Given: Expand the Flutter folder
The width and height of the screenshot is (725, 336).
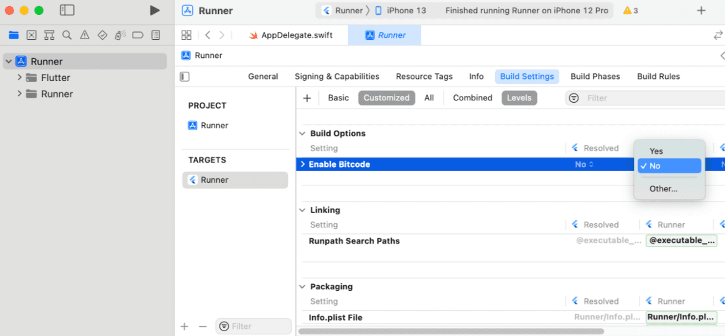Looking at the screenshot, I should tap(19, 78).
